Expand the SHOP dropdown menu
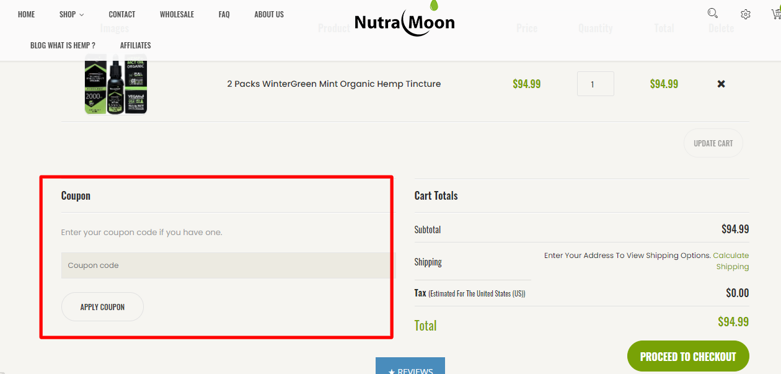The image size is (781, 374). 71,14
